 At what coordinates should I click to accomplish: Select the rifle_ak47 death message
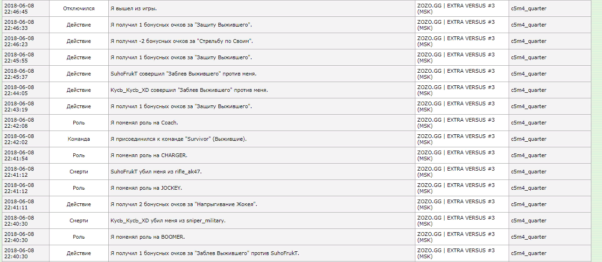(x=156, y=172)
